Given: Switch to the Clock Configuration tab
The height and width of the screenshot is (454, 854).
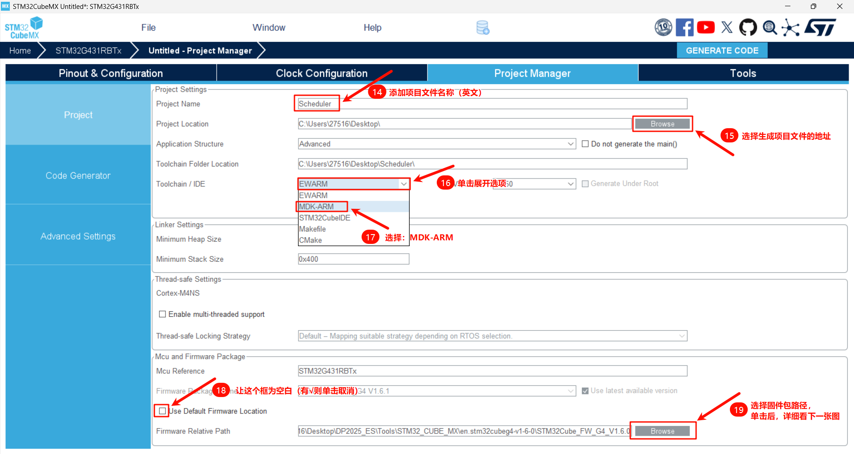Looking at the screenshot, I should click(x=322, y=73).
